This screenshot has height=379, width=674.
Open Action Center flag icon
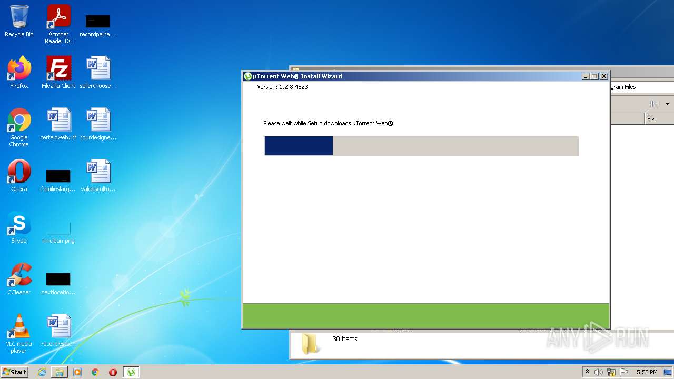tap(624, 372)
